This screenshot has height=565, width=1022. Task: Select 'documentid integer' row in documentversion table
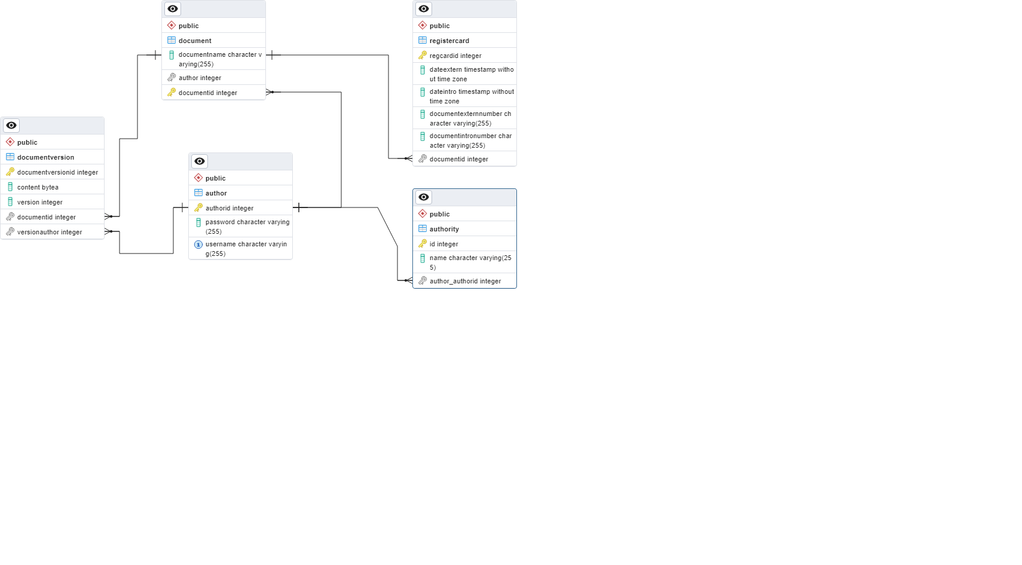tap(53, 217)
